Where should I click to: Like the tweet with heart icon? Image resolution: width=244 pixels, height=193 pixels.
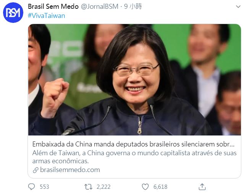click(x=145, y=187)
